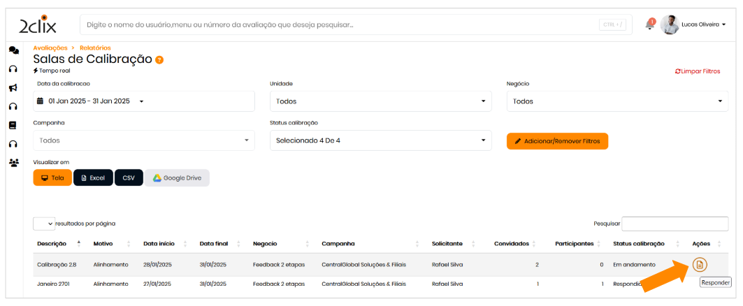This screenshot has width=743, height=306.
Task: Open Lucas Oliveira user menu
Action: click(x=703, y=24)
